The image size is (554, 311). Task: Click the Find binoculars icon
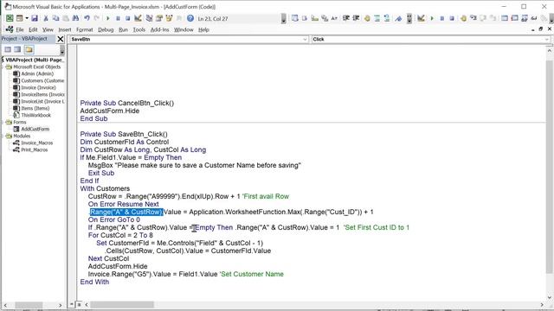click(75, 18)
